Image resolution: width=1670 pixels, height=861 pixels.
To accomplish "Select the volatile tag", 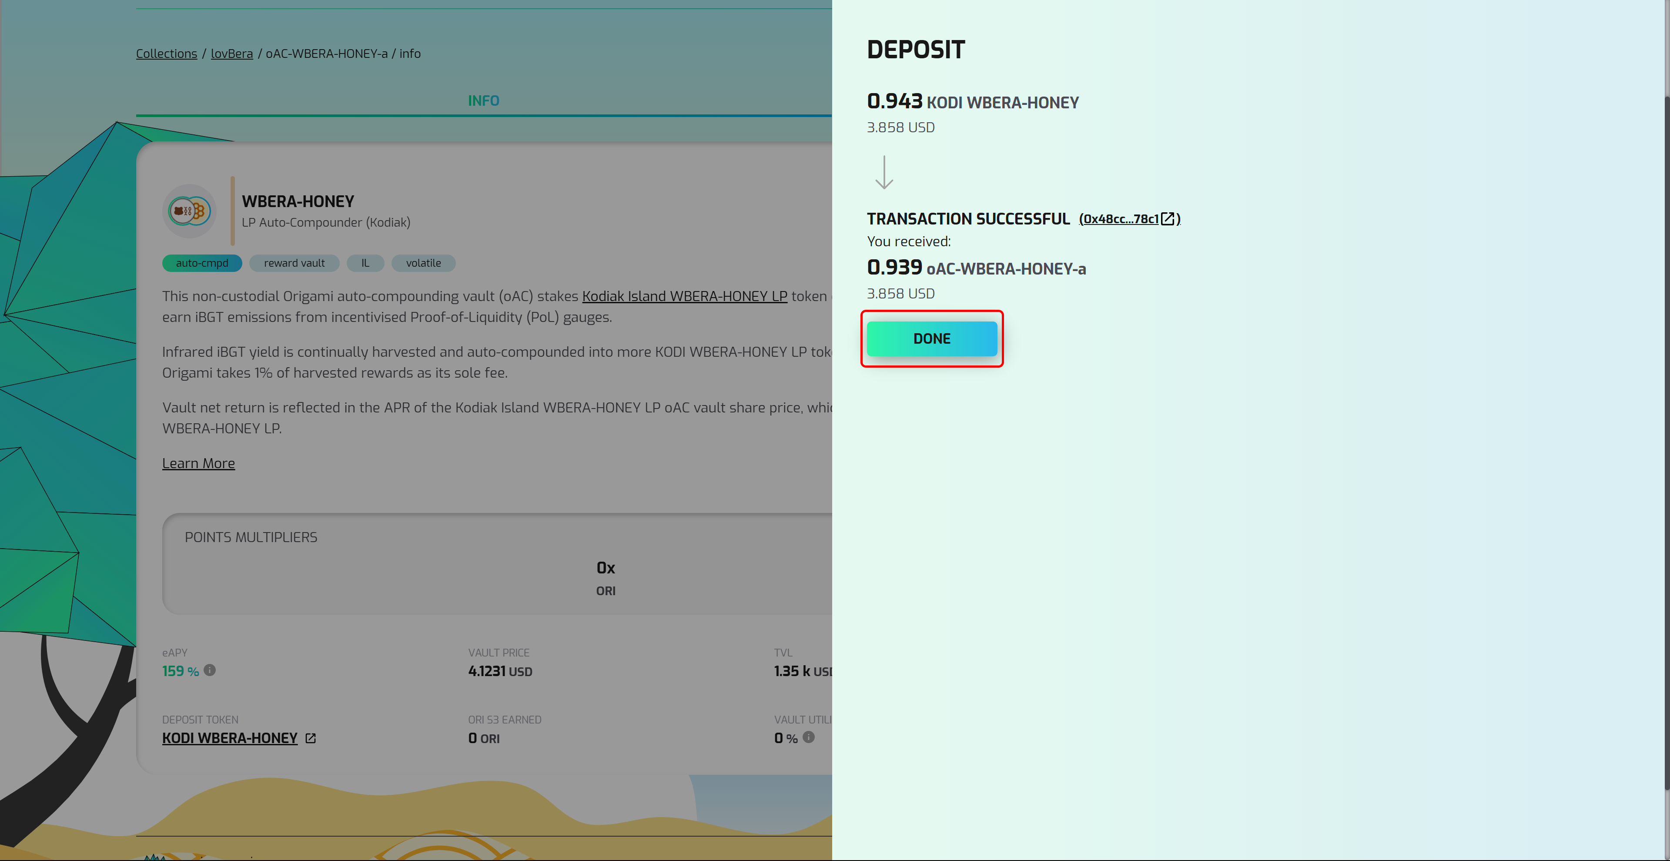I will [423, 263].
